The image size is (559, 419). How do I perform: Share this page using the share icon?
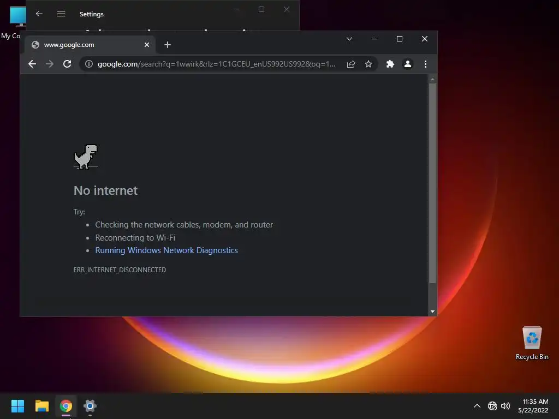coord(351,64)
